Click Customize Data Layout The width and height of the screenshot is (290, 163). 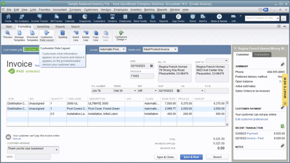tap(46, 36)
